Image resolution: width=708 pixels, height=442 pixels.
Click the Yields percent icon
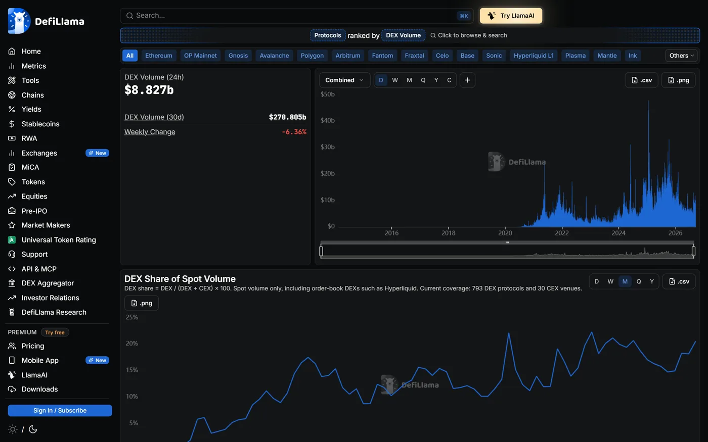pos(12,109)
